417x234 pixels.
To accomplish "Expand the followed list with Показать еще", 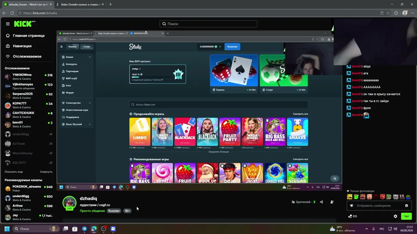I will pos(14,172).
